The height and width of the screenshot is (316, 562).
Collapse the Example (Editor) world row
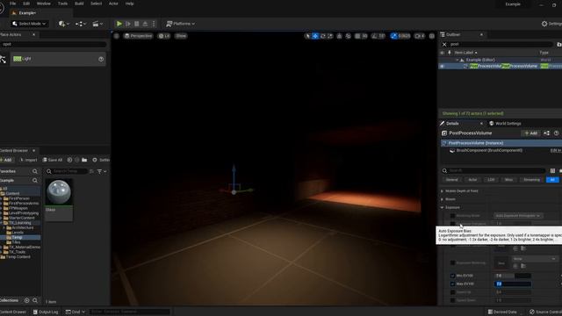pyautogui.click(x=458, y=60)
